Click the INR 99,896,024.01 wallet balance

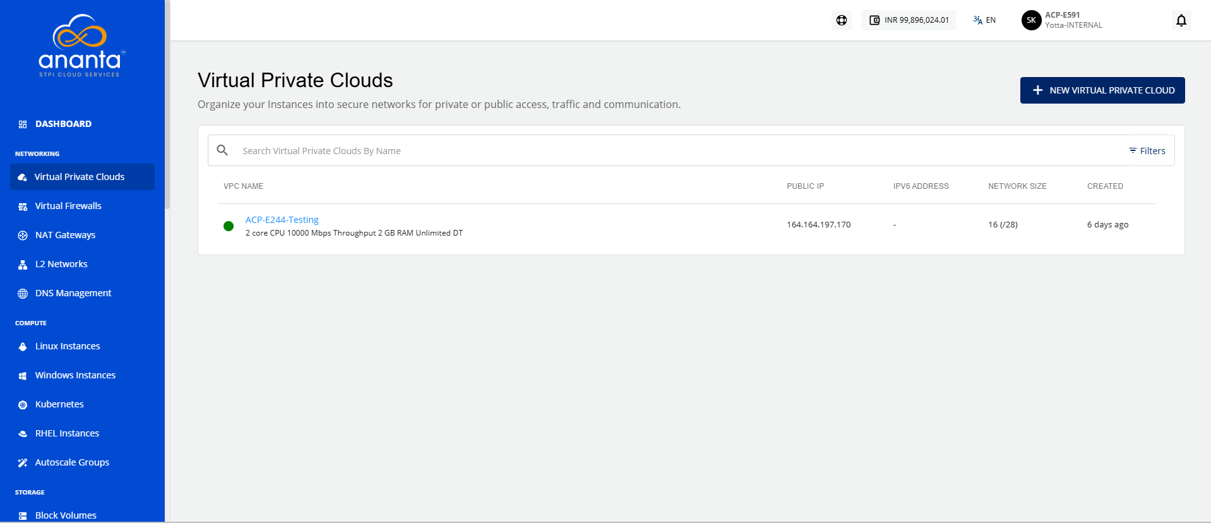coord(909,20)
